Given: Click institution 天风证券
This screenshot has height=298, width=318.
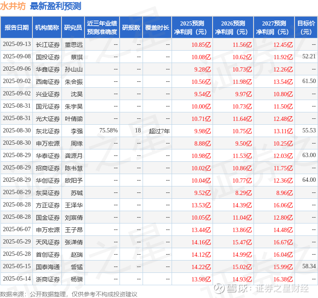Looking at the screenshot, I should [48, 242].
